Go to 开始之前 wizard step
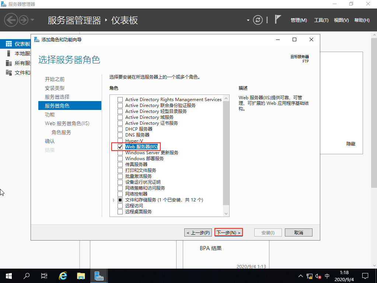This screenshot has height=283, width=377. pos(55,79)
